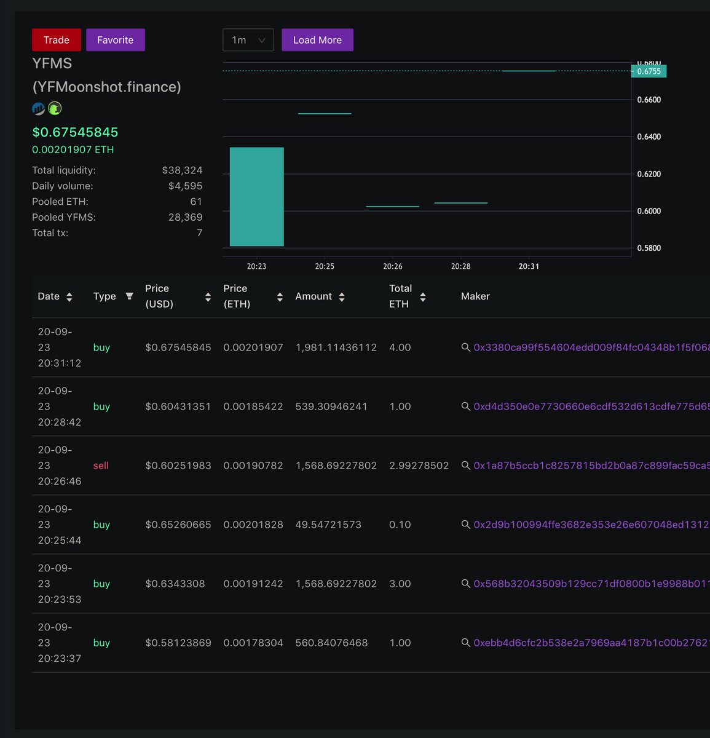Open maker address 0xd4d350e0e7730660 link
Viewport: 710px width, 738px height.
[591, 407]
